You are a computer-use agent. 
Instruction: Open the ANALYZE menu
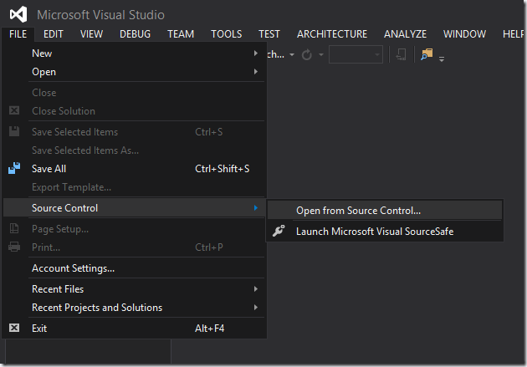click(405, 34)
